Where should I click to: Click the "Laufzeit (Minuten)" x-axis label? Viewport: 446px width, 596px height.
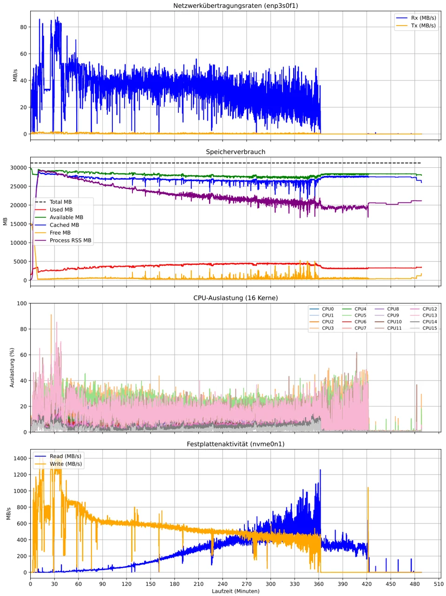[x=236, y=591]
